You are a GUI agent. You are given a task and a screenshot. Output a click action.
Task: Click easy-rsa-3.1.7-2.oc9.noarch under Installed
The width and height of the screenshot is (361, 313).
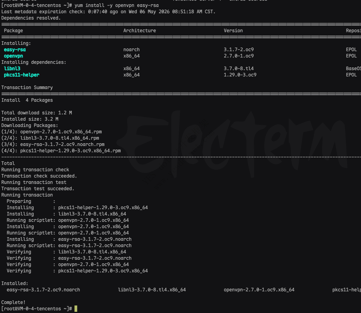[x=43, y=290]
